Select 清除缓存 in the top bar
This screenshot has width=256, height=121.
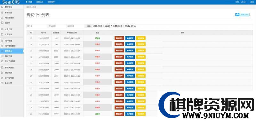pyautogui.click(x=51, y=2)
